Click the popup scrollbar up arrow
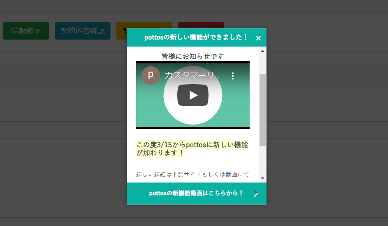This screenshot has height=226, width=388. pos(262,51)
